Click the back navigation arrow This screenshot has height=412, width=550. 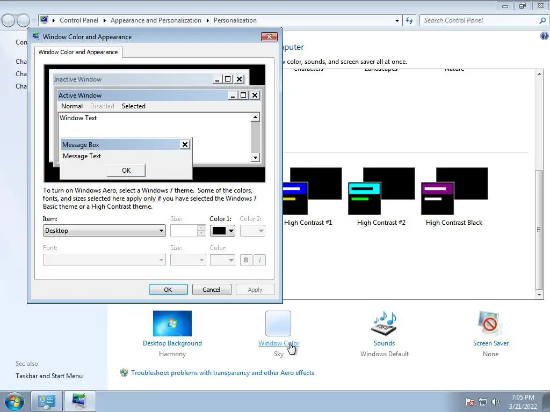(8, 20)
